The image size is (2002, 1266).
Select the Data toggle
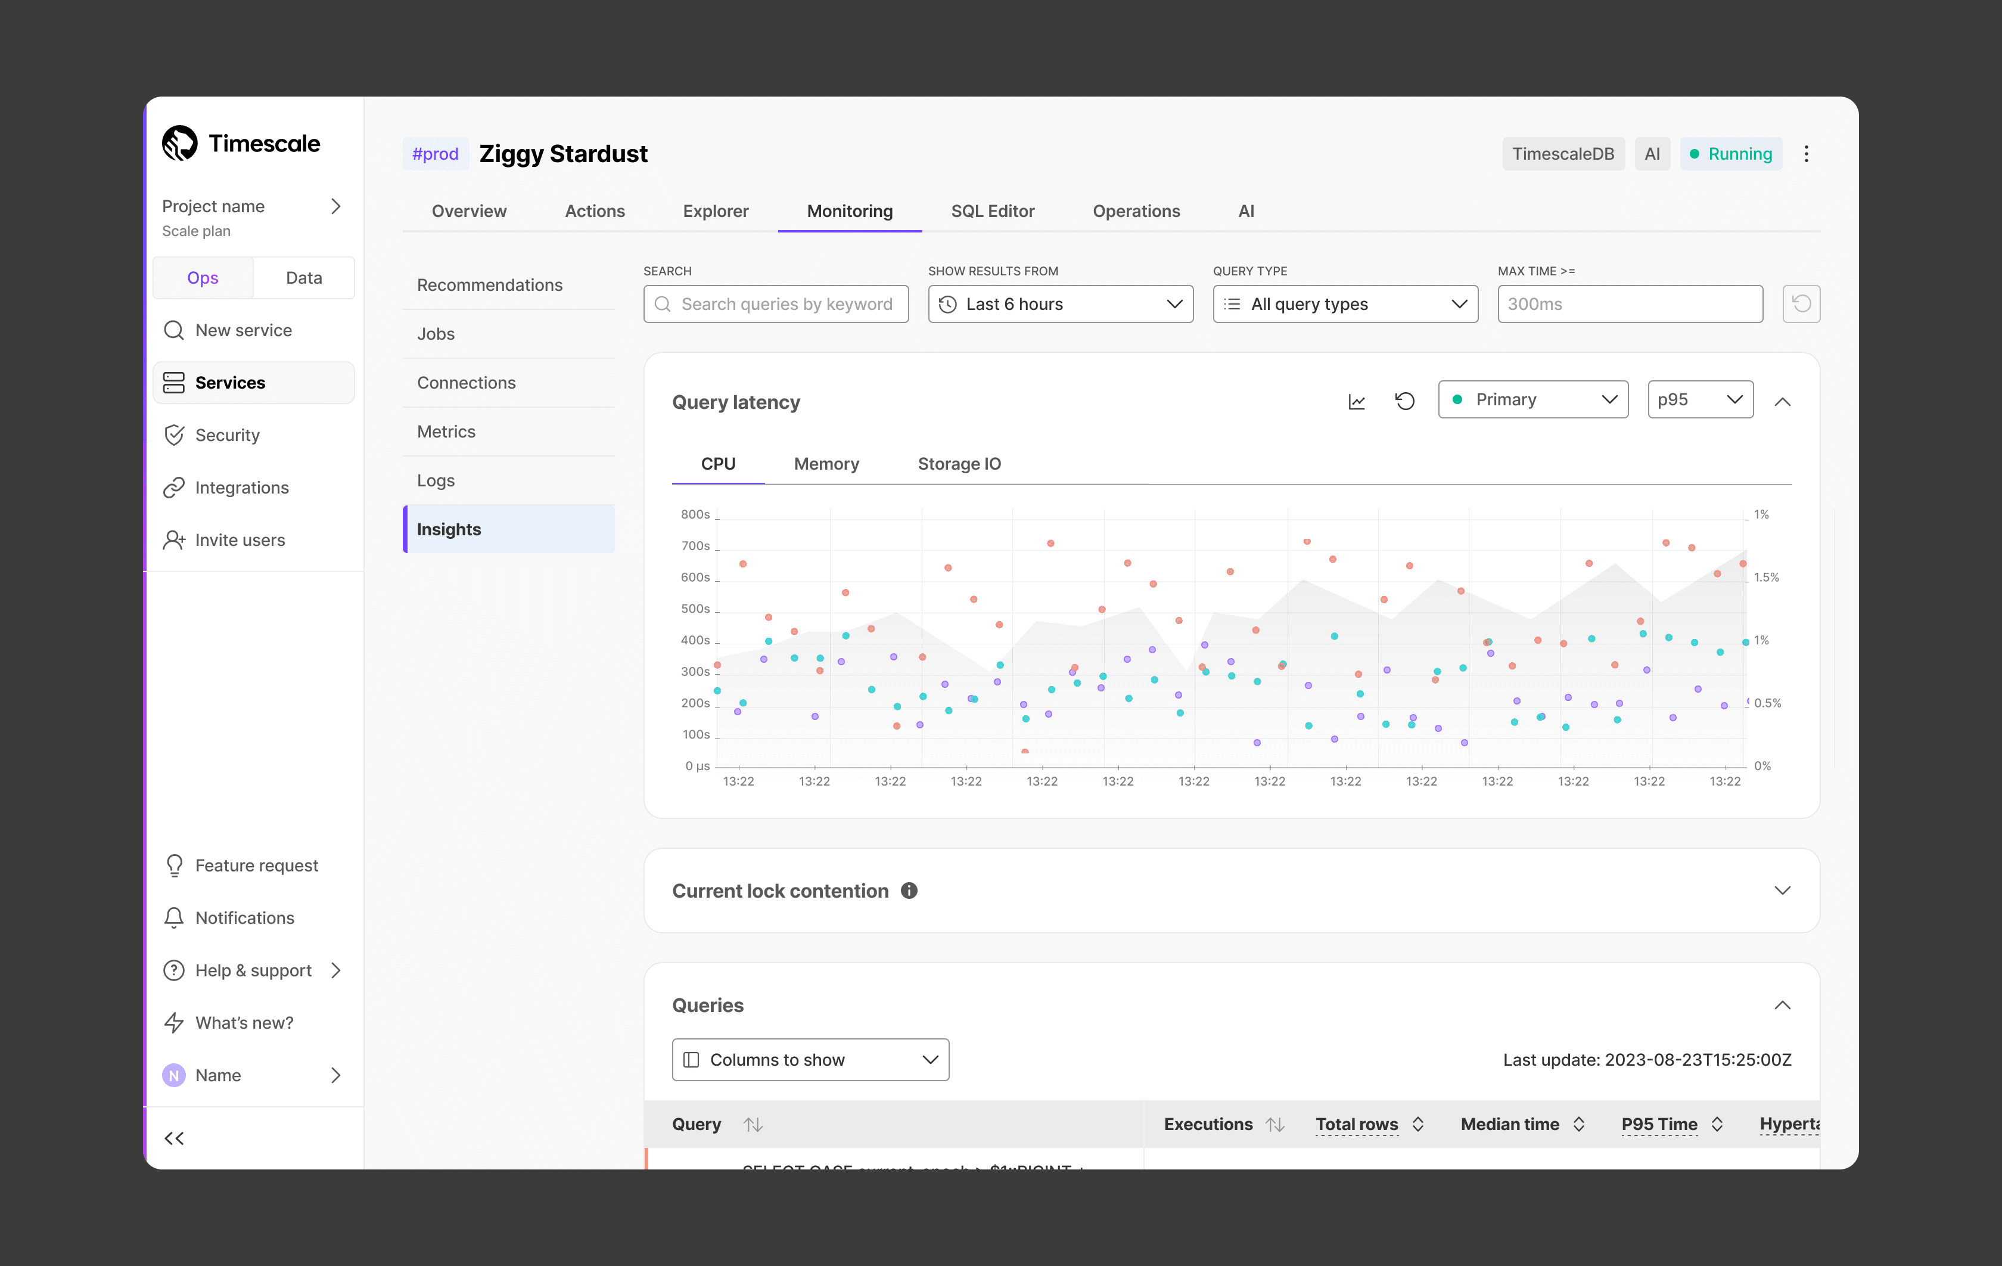[x=304, y=278]
